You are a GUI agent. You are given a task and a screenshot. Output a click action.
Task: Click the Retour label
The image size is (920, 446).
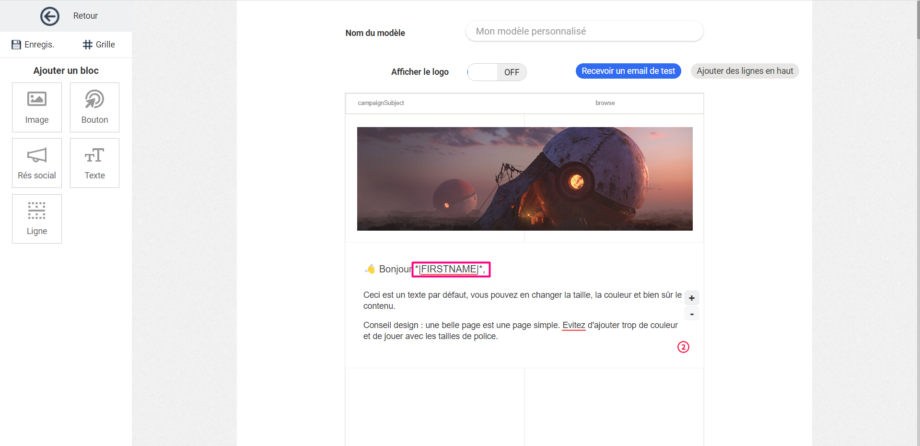tap(85, 16)
